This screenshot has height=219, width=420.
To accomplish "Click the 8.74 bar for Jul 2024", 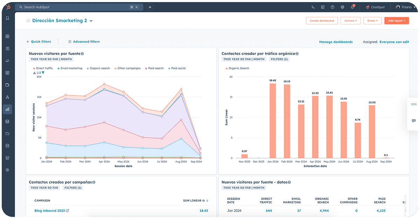I will click(x=358, y=141).
